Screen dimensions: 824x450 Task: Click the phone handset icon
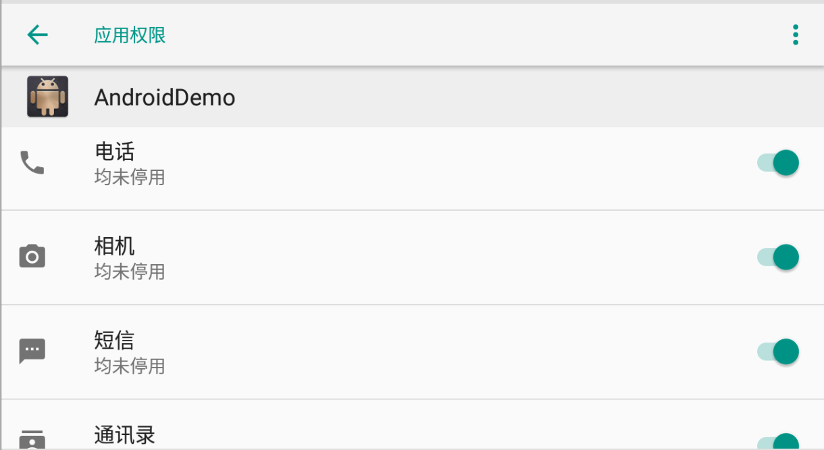click(x=32, y=163)
